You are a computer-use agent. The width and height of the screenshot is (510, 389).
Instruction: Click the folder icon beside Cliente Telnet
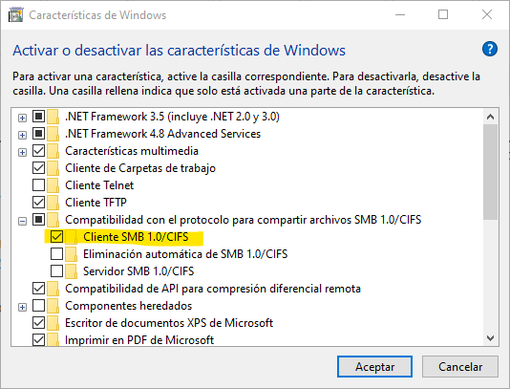click(x=53, y=185)
